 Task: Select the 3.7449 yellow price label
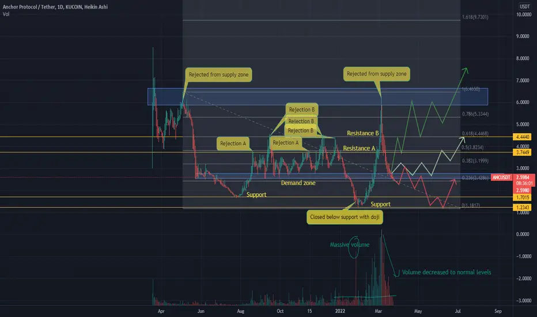click(522, 153)
